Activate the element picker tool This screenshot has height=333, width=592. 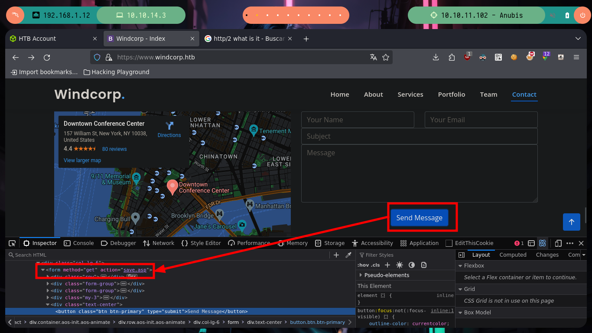12,243
